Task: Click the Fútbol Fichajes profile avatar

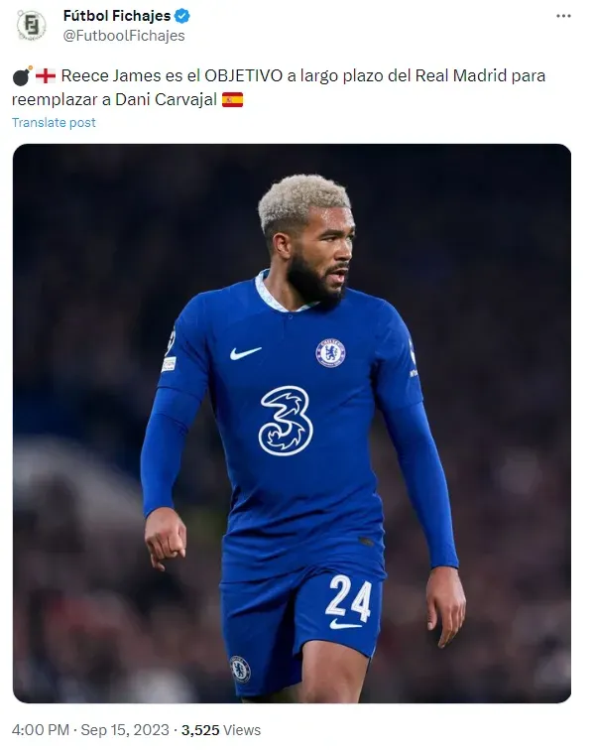Action: click(x=31, y=25)
